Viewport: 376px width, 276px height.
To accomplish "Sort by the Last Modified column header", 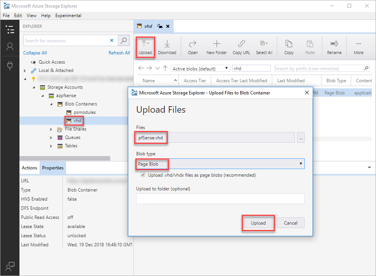I will tap(297, 81).
